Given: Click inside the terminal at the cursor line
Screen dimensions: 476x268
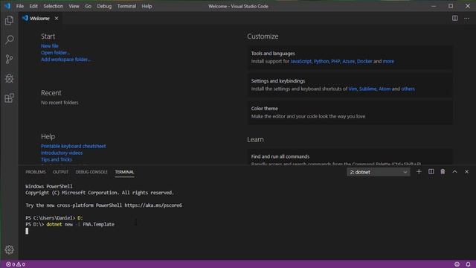Looking at the screenshot, I should tap(27, 232).
